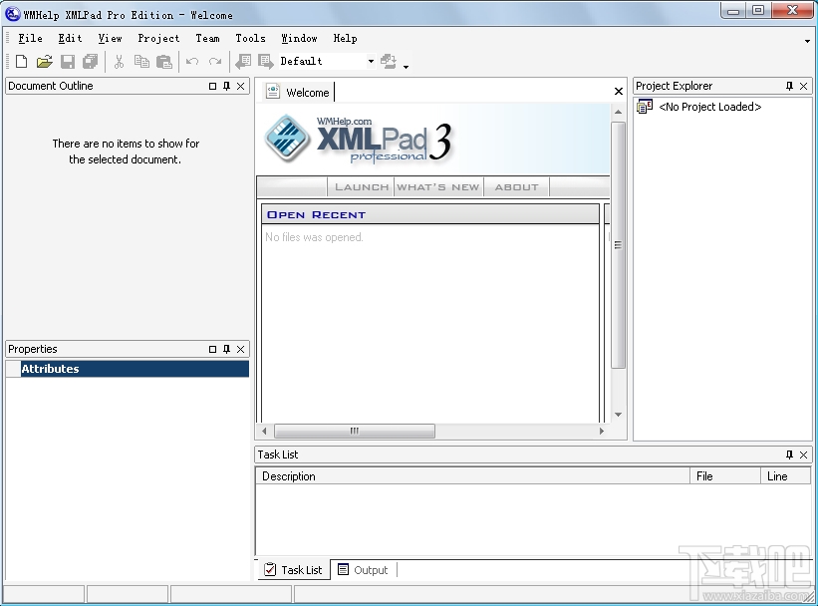The height and width of the screenshot is (606, 818).
Task: Open the Project menu
Action: pos(158,38)
